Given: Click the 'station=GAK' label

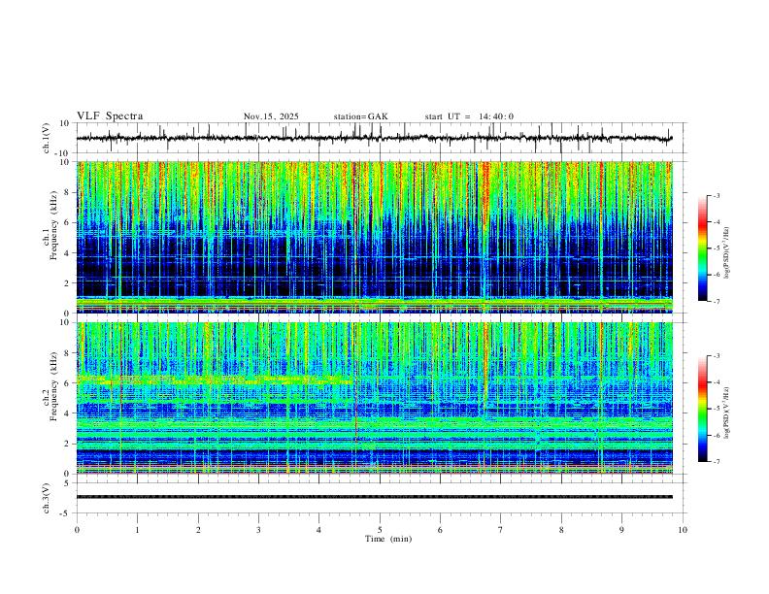Looking at the screenshot, I should (360, 116).
